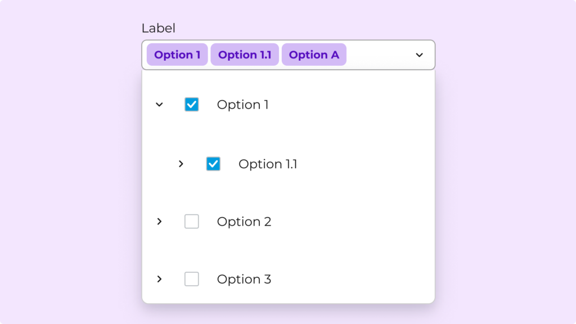Select the Option 1.1 list label
Image resolution: width=576 pixels, height=324 pixels.
point(268,164)
